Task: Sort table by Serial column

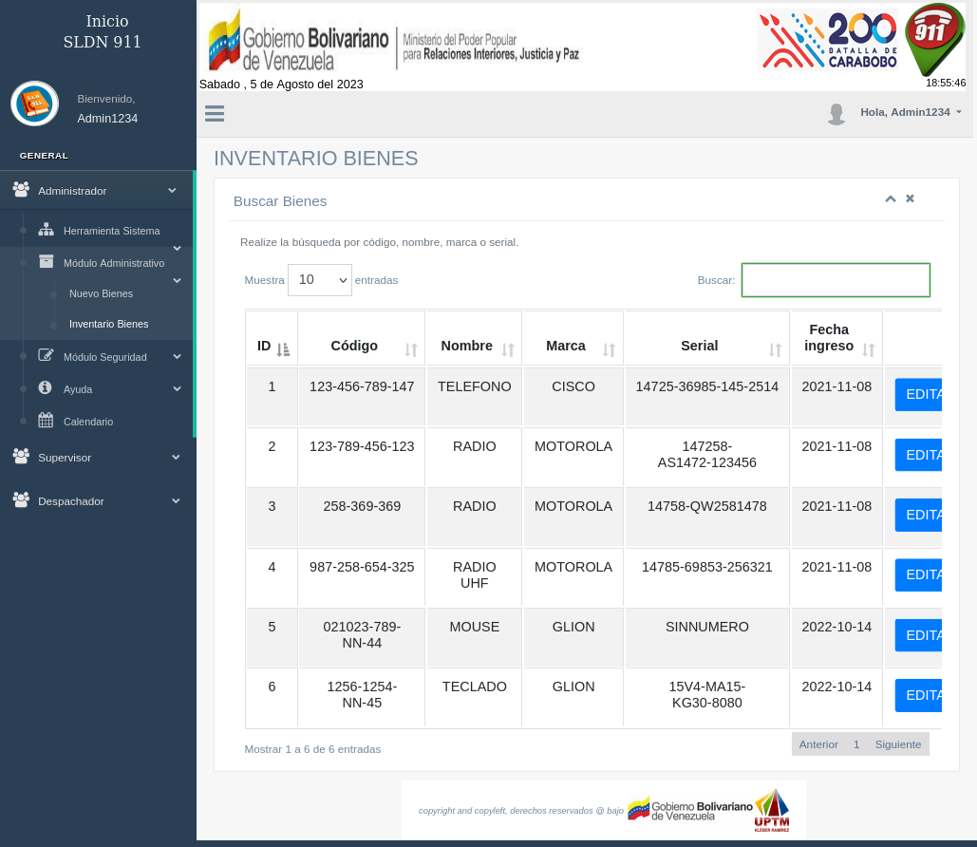Action: coord(706,347)
